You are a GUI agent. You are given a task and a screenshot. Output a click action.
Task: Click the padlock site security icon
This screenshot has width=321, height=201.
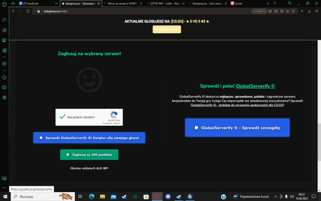(39, 11)
